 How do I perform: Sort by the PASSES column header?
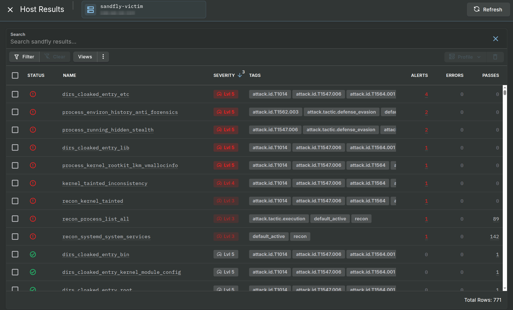point(491,75)
